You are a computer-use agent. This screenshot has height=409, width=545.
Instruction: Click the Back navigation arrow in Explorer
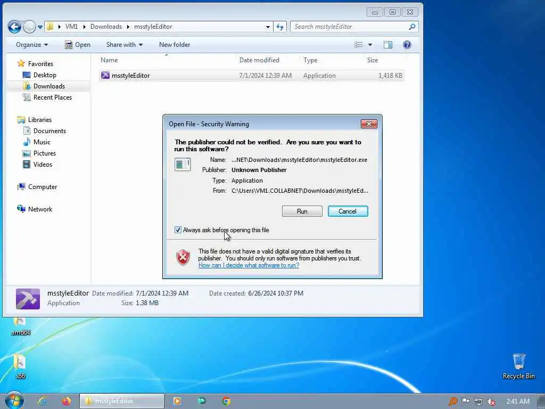point(14,27)
